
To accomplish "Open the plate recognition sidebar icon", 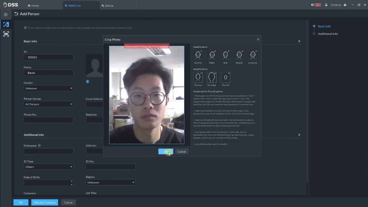I will [x=6, y=34].
